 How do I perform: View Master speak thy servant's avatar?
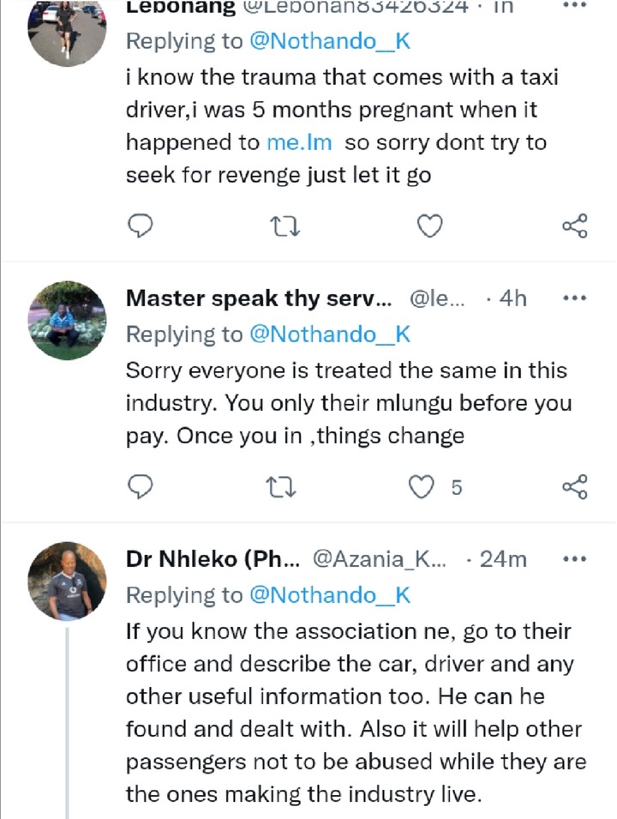(67, 320)
